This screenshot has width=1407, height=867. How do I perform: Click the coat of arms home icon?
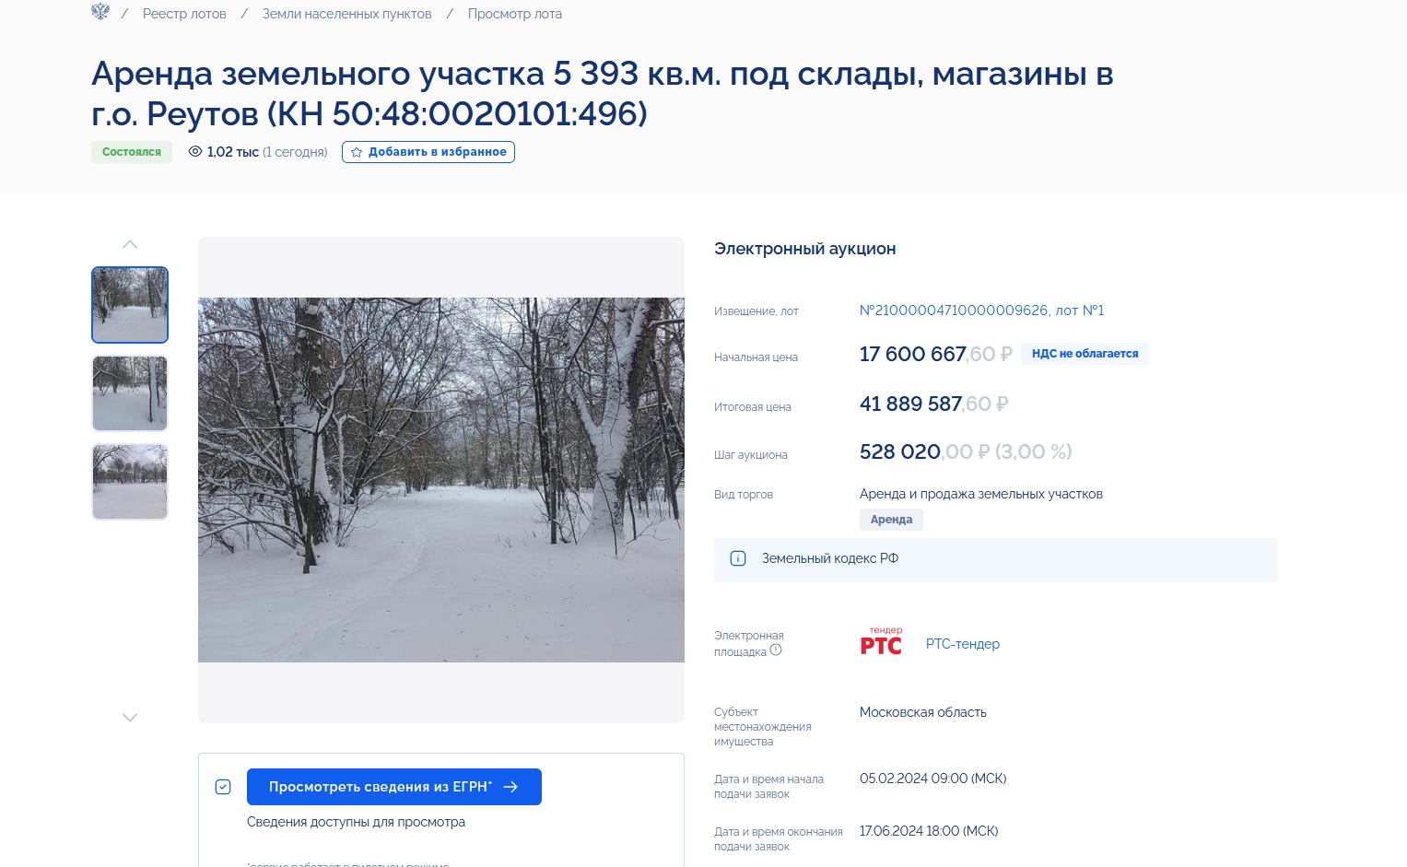(100, 12)
